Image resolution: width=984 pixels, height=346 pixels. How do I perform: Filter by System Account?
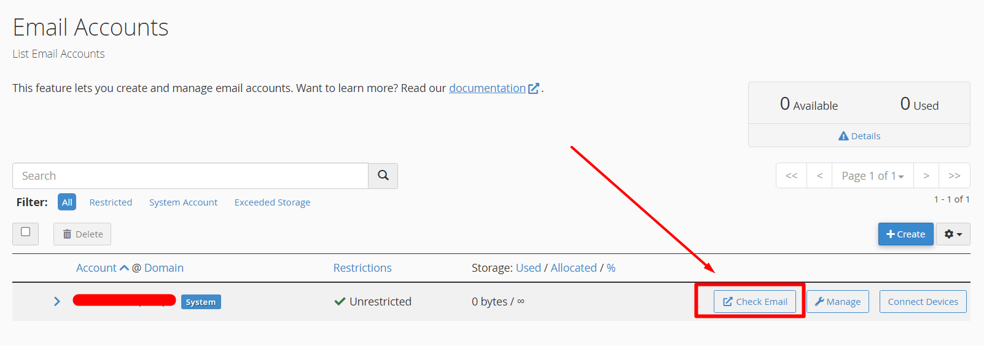(x=183, y=202)
